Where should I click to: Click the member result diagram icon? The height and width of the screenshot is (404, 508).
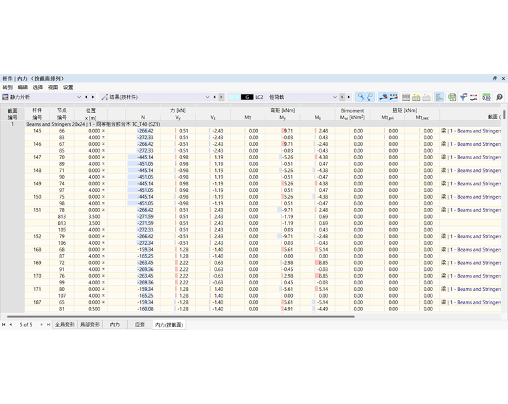point(474,97)
